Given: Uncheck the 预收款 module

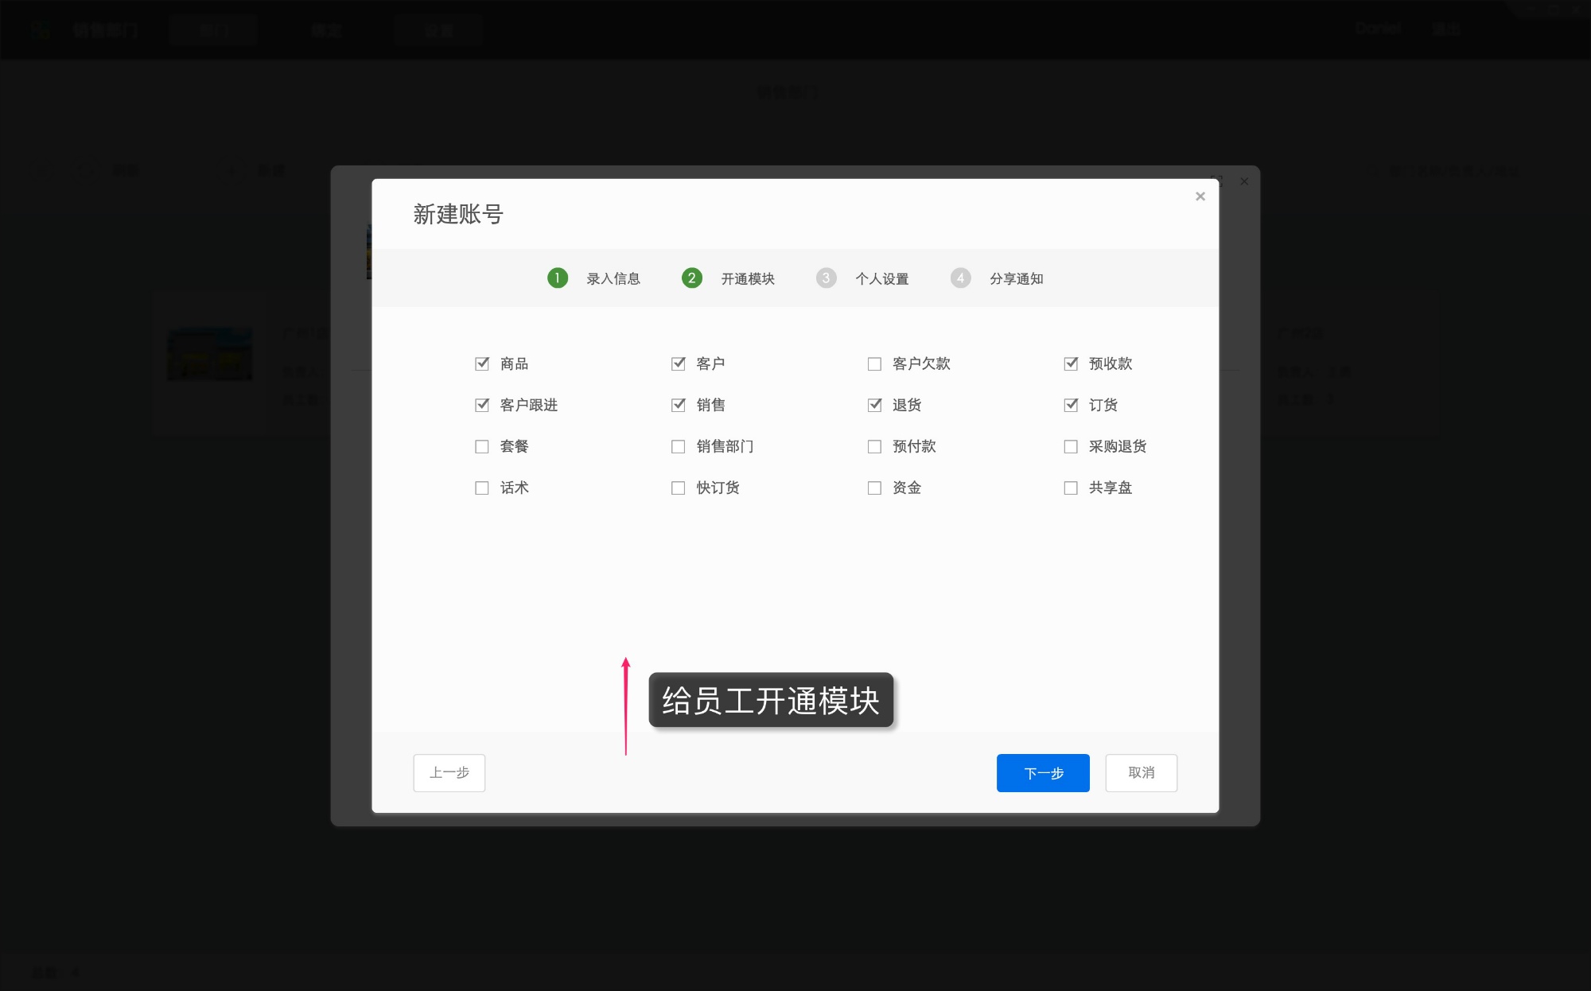Looking at the screenshot, I should pyautogui.click(x=1071, y=363).
